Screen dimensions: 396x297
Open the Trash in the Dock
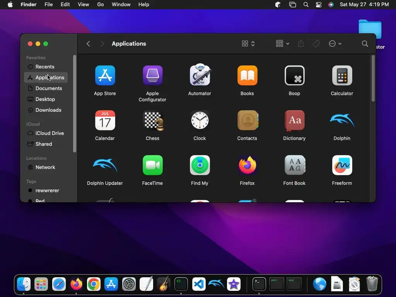tap(372, 284)
